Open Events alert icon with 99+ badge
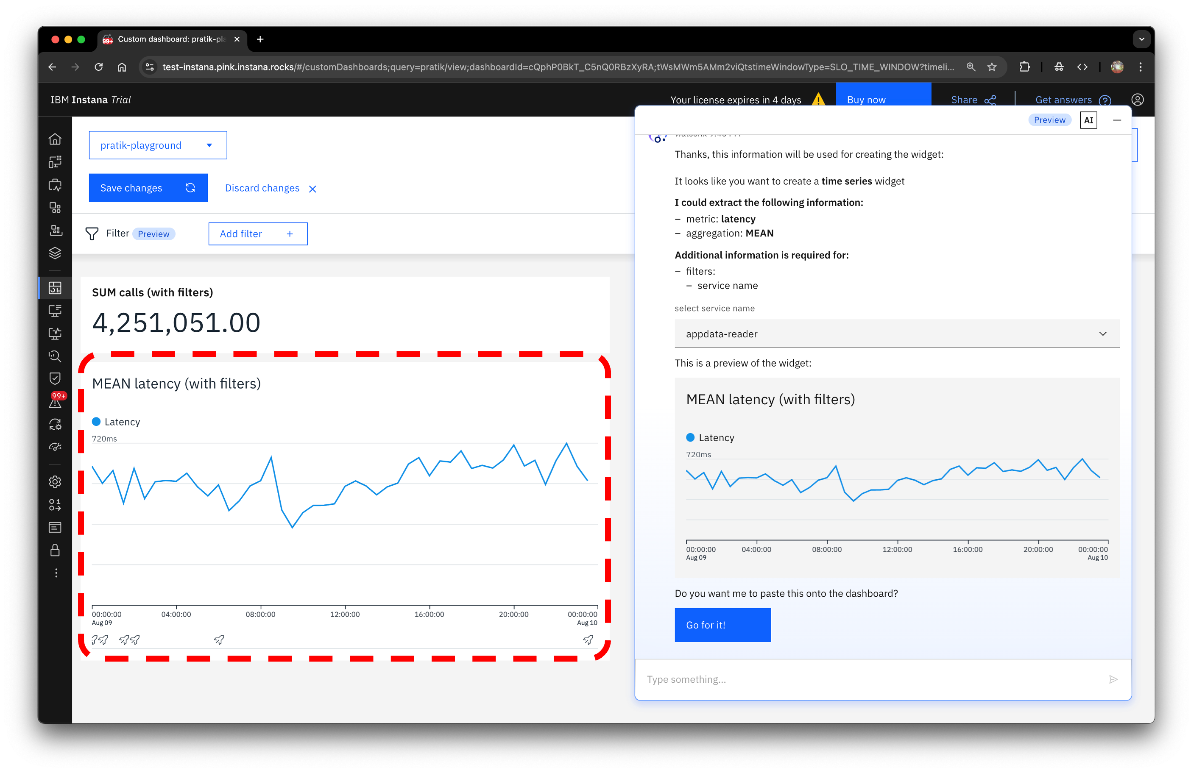This screenshot has width=1191, height=773. click(55, 402)
